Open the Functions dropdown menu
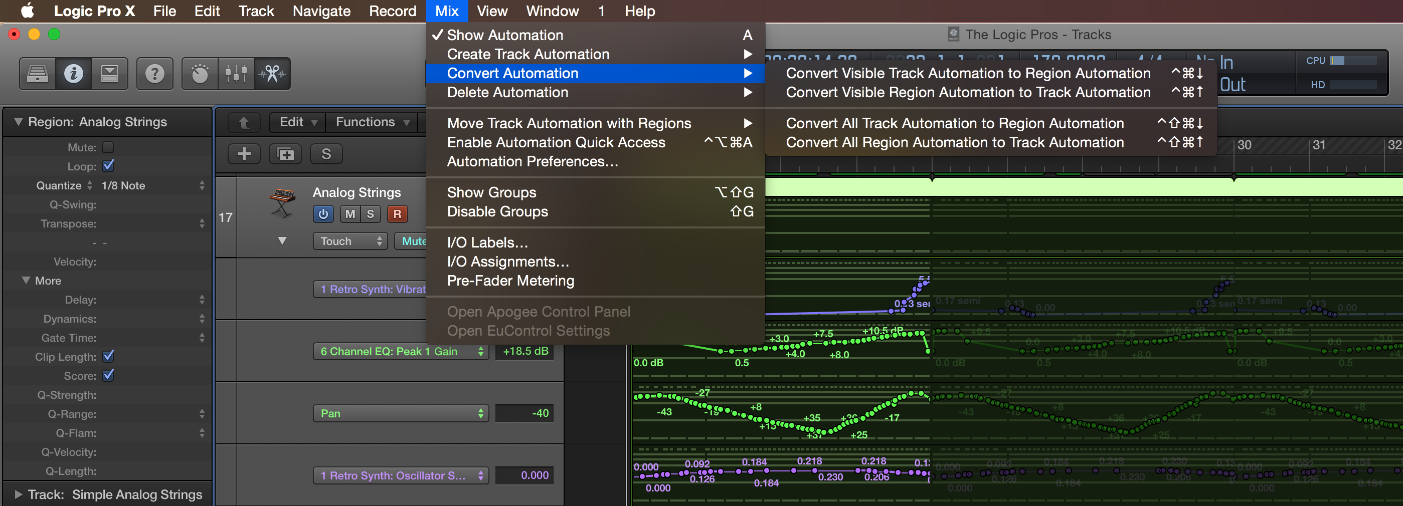 (x=372, y=122)
